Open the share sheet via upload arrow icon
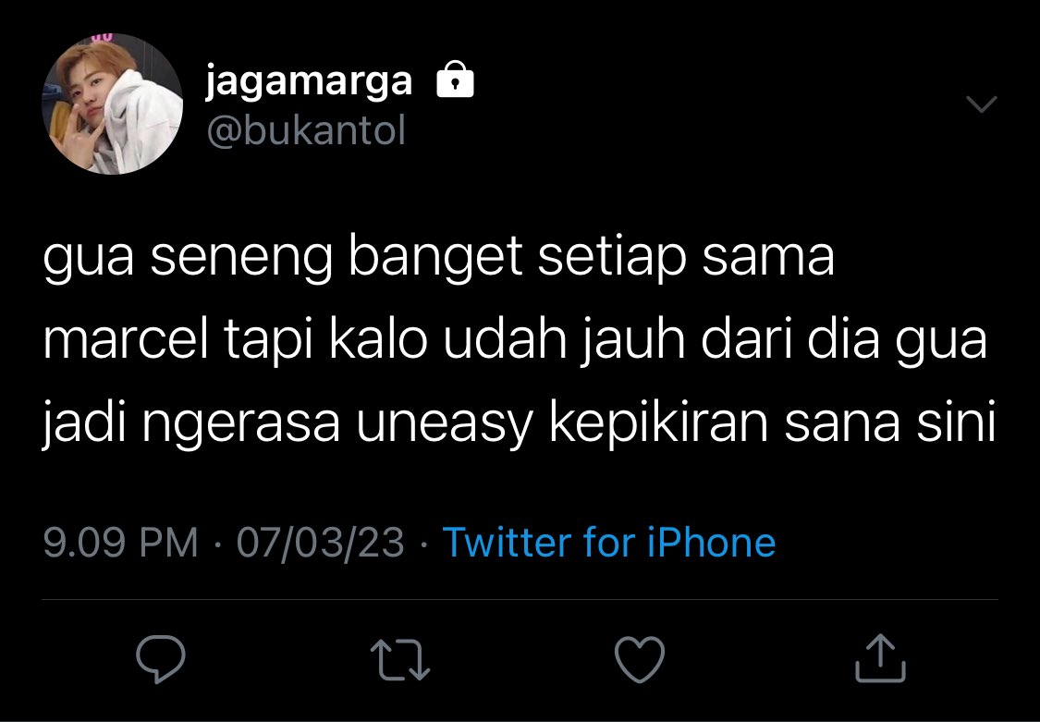This screenshot has height=722, width=1040. click(x=880, y=658)
